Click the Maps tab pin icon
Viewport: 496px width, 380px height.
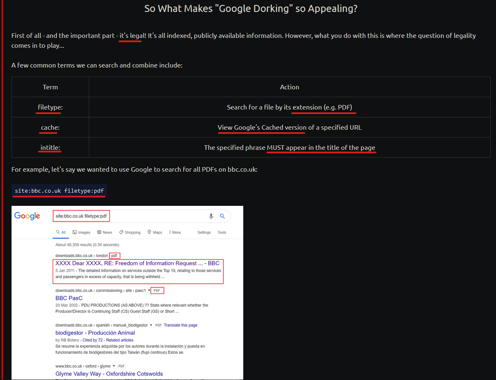pos(150,232)
